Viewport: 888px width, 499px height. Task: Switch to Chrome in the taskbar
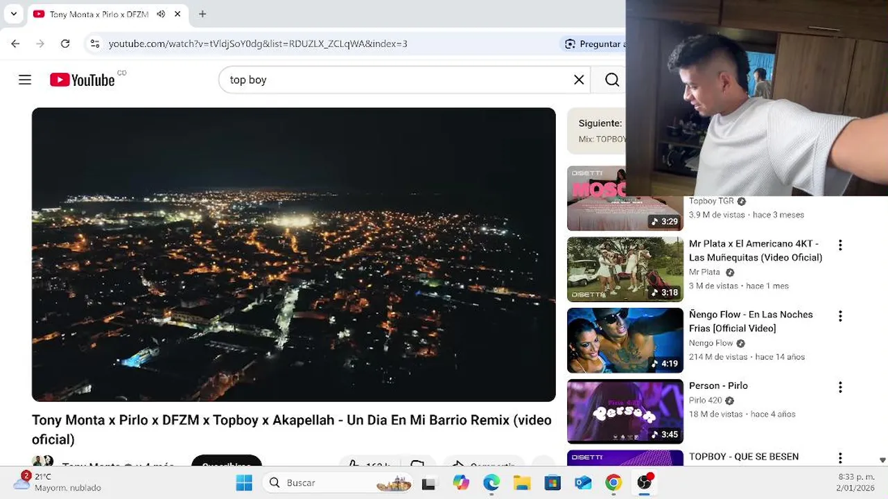(613, 483)
